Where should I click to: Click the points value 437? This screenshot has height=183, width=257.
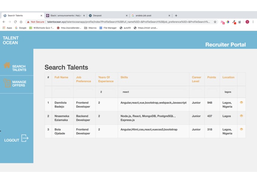coord(210,116)
